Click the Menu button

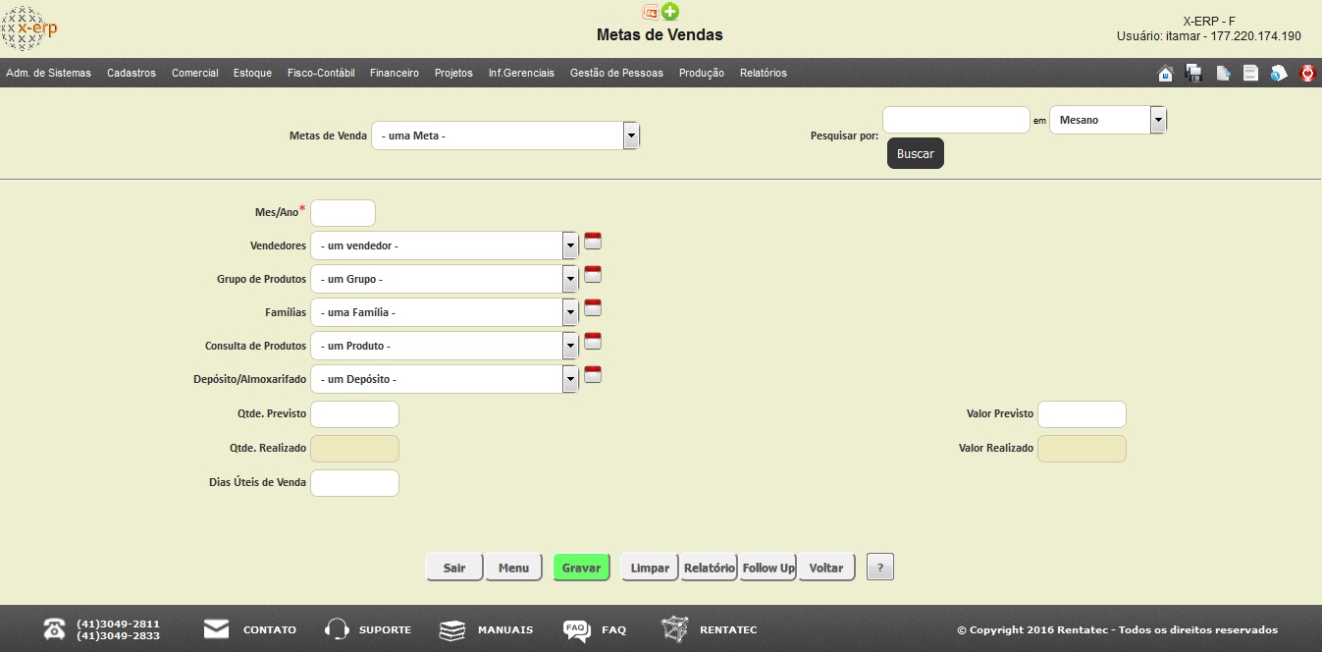point(513,568)
